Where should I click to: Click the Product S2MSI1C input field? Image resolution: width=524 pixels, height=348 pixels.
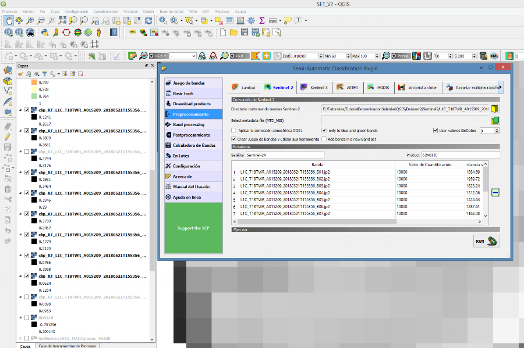[461, 155]
